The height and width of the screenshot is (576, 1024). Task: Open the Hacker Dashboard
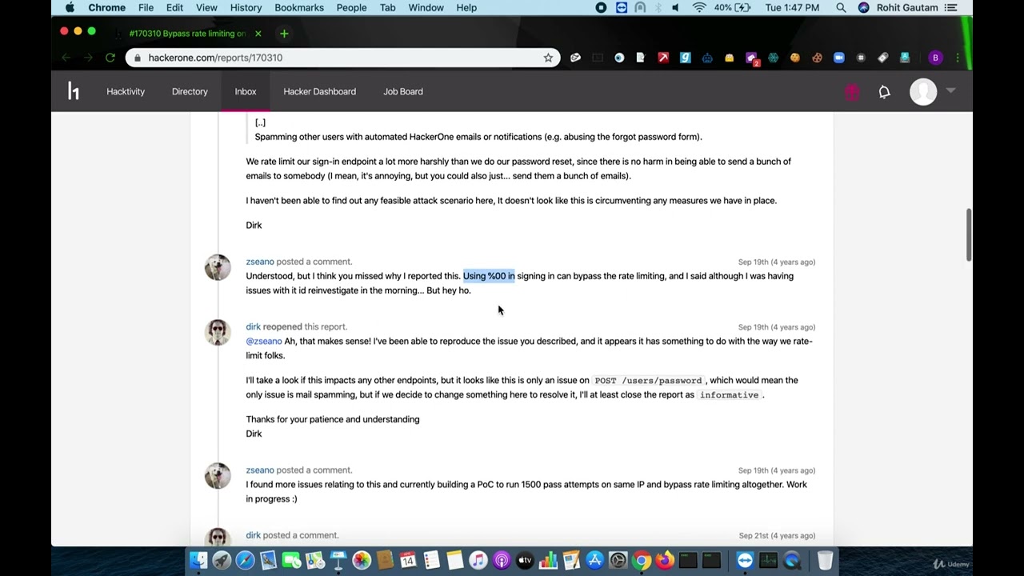click(319, 91)
